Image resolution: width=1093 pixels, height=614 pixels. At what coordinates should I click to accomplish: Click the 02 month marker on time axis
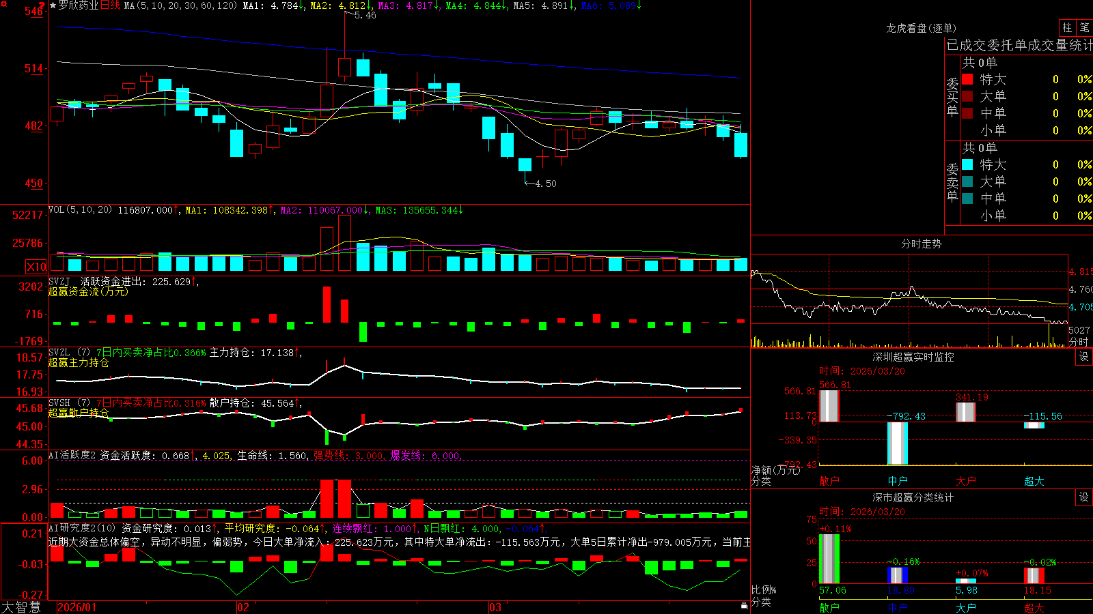pyautogui.click(x=243, y=607)
